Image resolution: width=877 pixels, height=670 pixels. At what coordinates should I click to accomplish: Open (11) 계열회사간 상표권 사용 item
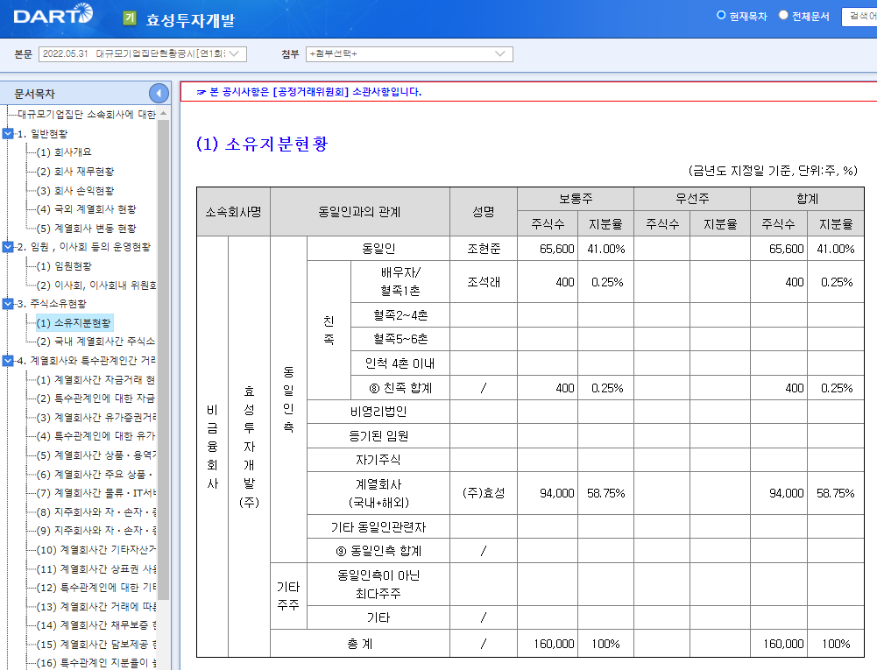coord(95,568)
